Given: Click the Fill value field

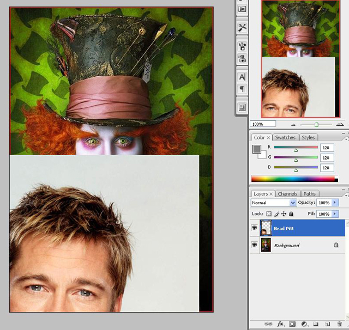Looking at the screenshot, I should click(x=324, y=214).
